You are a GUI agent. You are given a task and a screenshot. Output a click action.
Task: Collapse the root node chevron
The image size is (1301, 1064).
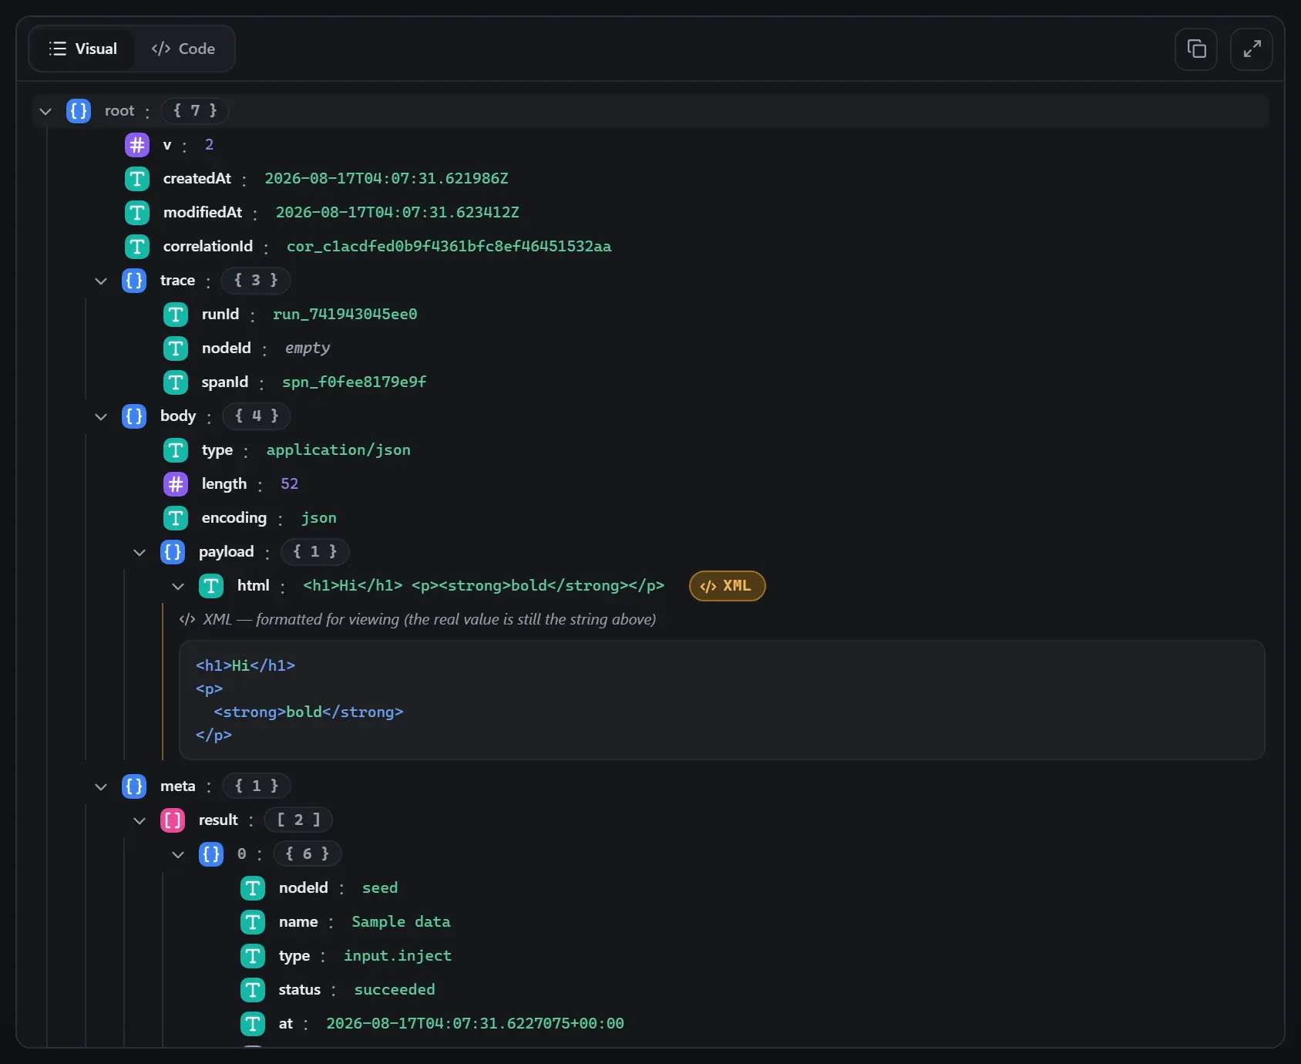pos(45,111)
